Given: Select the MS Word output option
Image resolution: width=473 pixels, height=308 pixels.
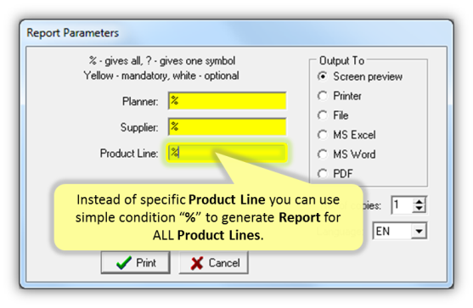Looking at the screenshot, I should 323,154.
